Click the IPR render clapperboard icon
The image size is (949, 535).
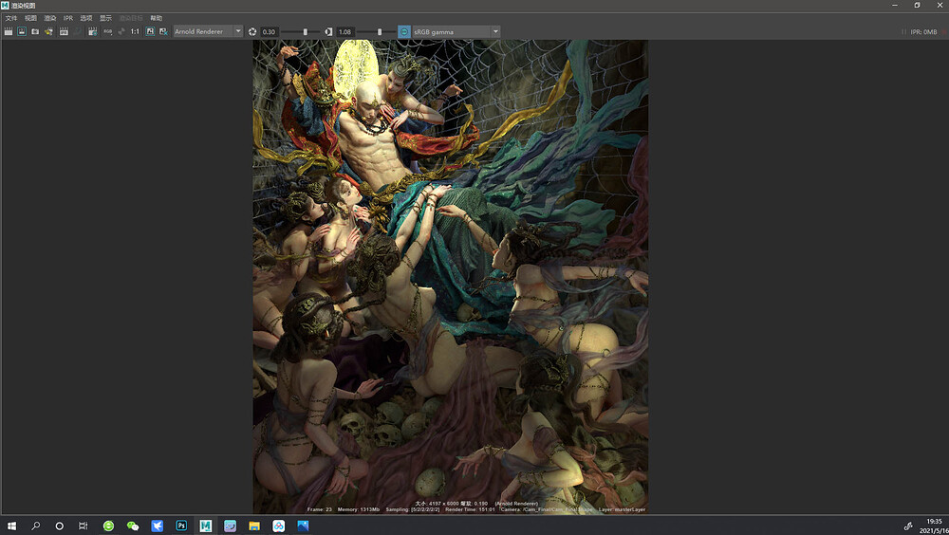tap(64, 31)
